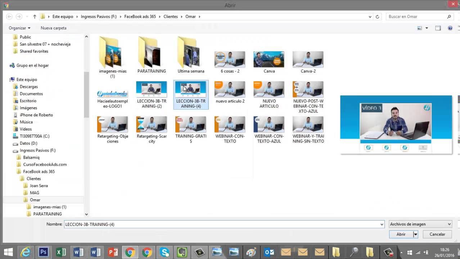This screenshot has height=259, width=460.
Task: Open the change view dropdown arrow
Action: [427, 28]
